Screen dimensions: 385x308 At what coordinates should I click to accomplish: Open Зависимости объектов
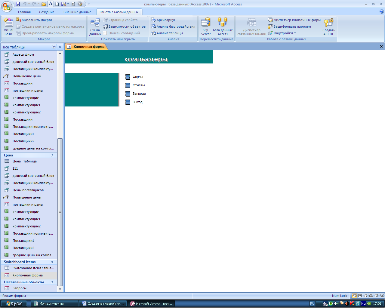click(124, 26)
